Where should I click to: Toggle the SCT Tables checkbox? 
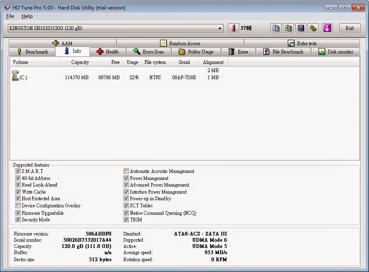click(126, 205)
